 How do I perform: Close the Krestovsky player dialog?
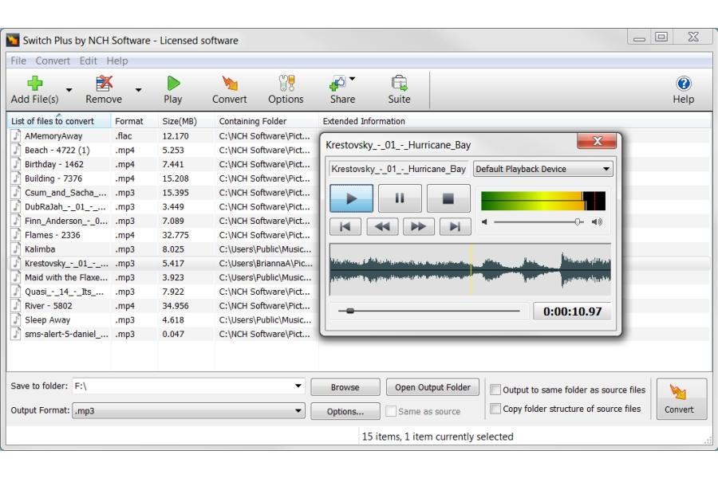coord(597,141)
